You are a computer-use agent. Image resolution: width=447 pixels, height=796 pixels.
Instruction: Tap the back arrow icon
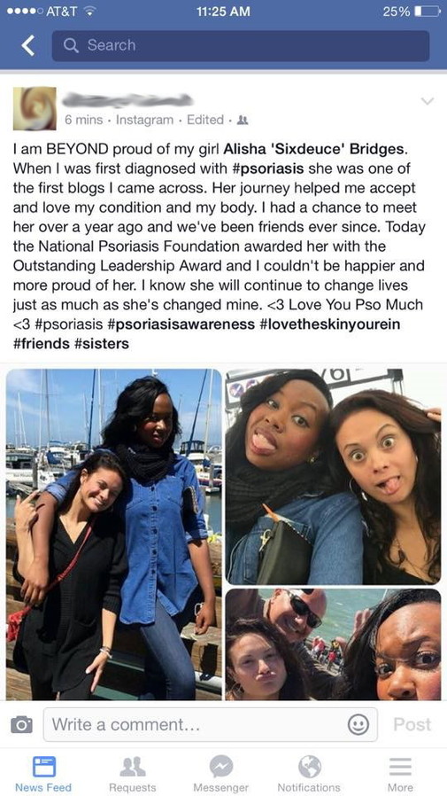click(x=28, y=46)
